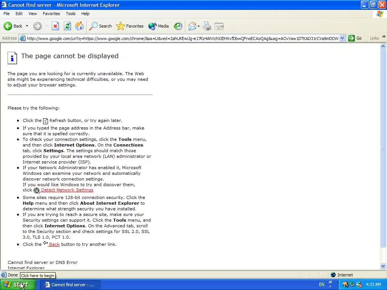Screen dimensions: 387x290
Task: Click the EN language indicator in the taskbar
Action: click(321, 285)
